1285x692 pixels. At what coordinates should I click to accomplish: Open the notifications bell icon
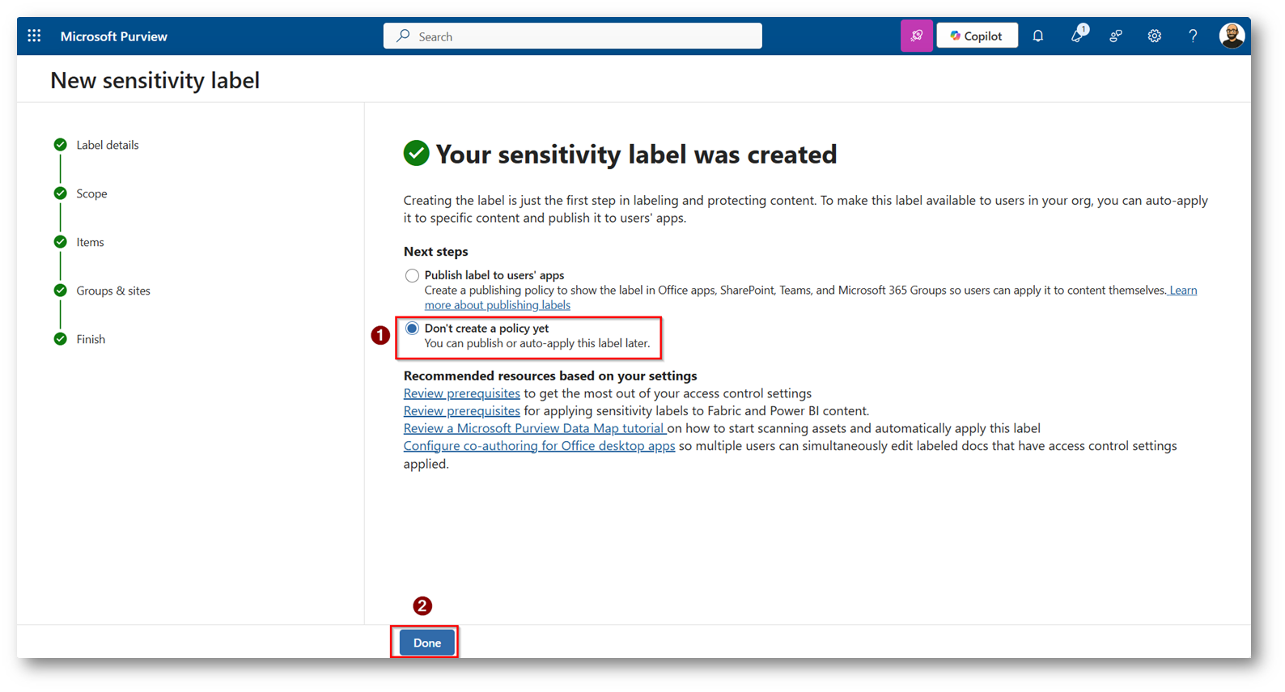point(1037,36)
